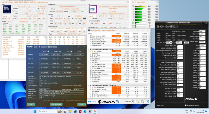Click the Write info icon in AIDA64
The image size is (209, 114).
(x=60, y=51)
